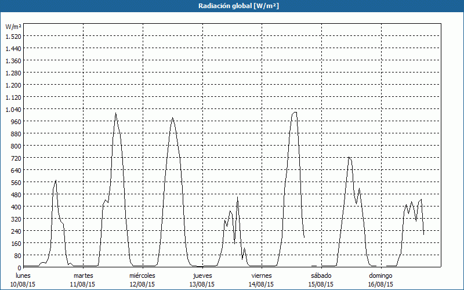Screen dimensions: 464x290
Task: Select the 'domingo' day label
Action: (x=380, y=275)
